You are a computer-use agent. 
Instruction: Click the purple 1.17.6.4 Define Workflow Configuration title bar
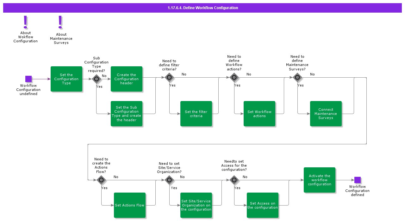(x=202, y=8)
